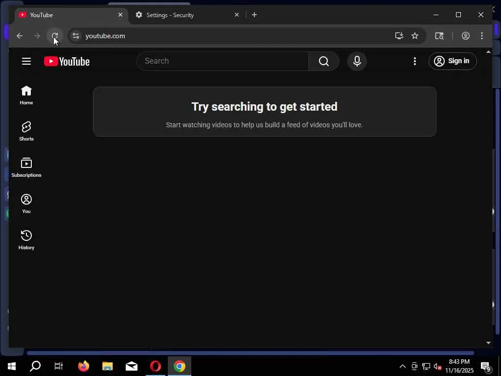Viewport: 501px width, 376px height.
Task: Start voice search with microphone icon
Action: coord(357,61)
